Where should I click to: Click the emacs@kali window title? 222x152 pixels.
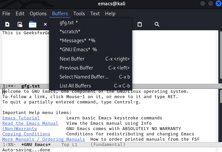(x=112, y=4)
